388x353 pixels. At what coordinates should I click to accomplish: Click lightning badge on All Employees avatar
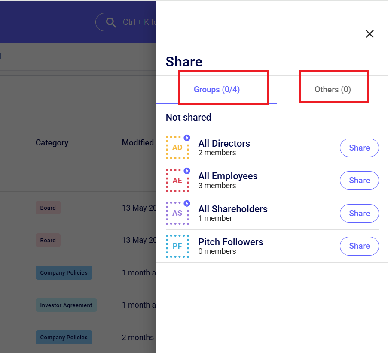[187, 171]
